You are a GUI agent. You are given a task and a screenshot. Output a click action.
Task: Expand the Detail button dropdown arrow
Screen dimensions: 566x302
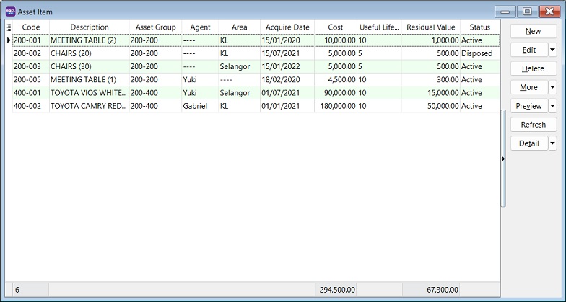552,143
